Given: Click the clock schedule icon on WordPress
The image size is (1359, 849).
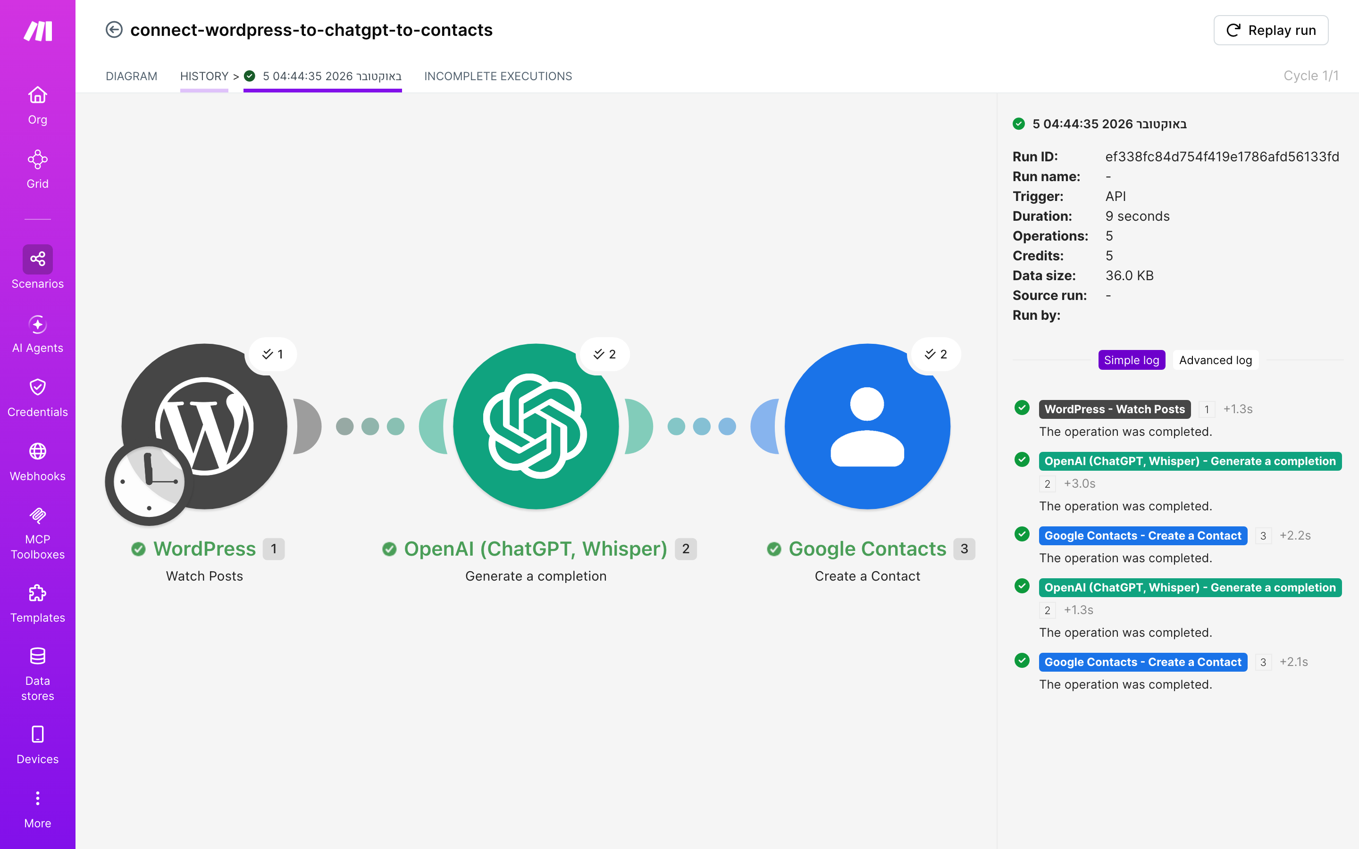Looking at the screenshot, I should (149, 482).
